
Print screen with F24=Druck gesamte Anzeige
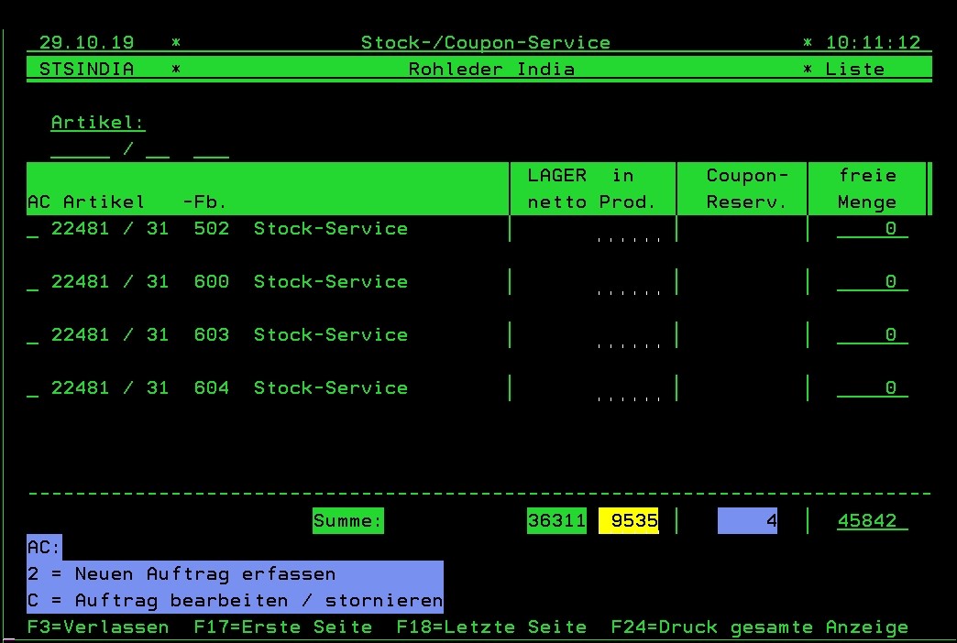[x=759, y=627]
